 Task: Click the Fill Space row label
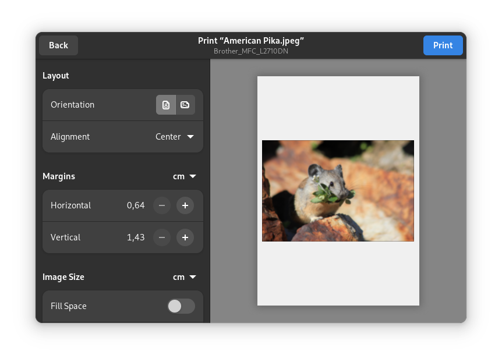tap(68, 306)
